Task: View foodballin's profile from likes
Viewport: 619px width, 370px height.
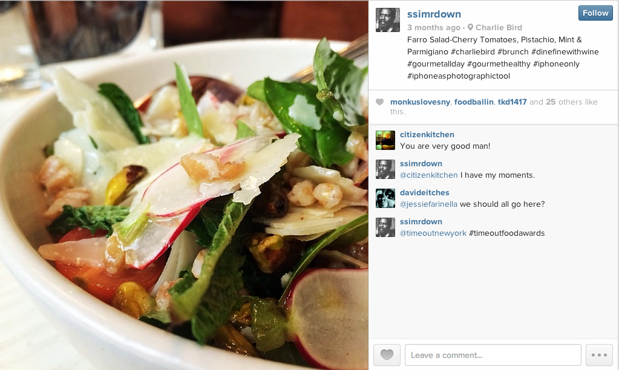Action: pos(474,102)
